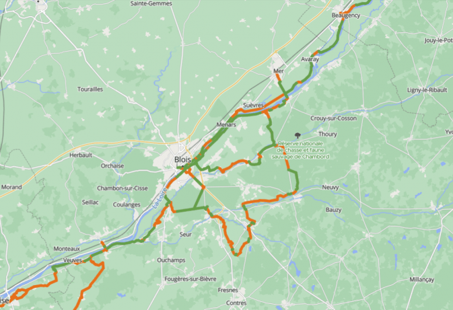Select the Thoury place label
The width and height of the screenshot is (453, 310).
328,134
